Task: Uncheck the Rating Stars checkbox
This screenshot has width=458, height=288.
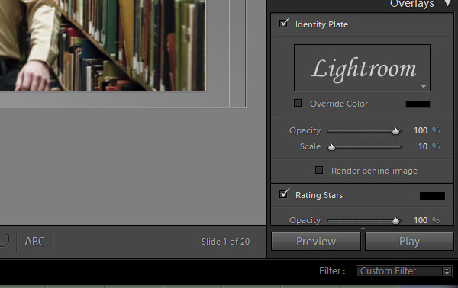Action: point(284,194)
